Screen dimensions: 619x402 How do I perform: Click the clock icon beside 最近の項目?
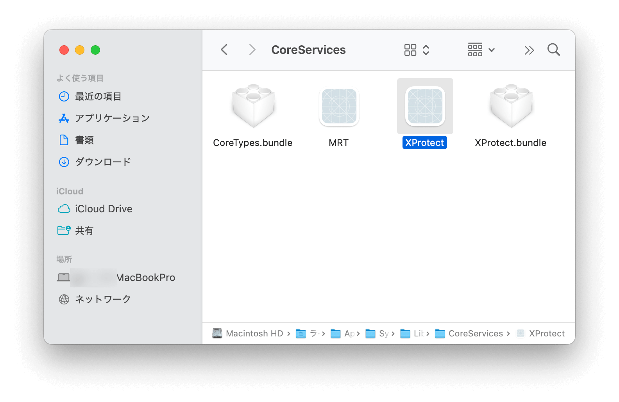(64, 96)
